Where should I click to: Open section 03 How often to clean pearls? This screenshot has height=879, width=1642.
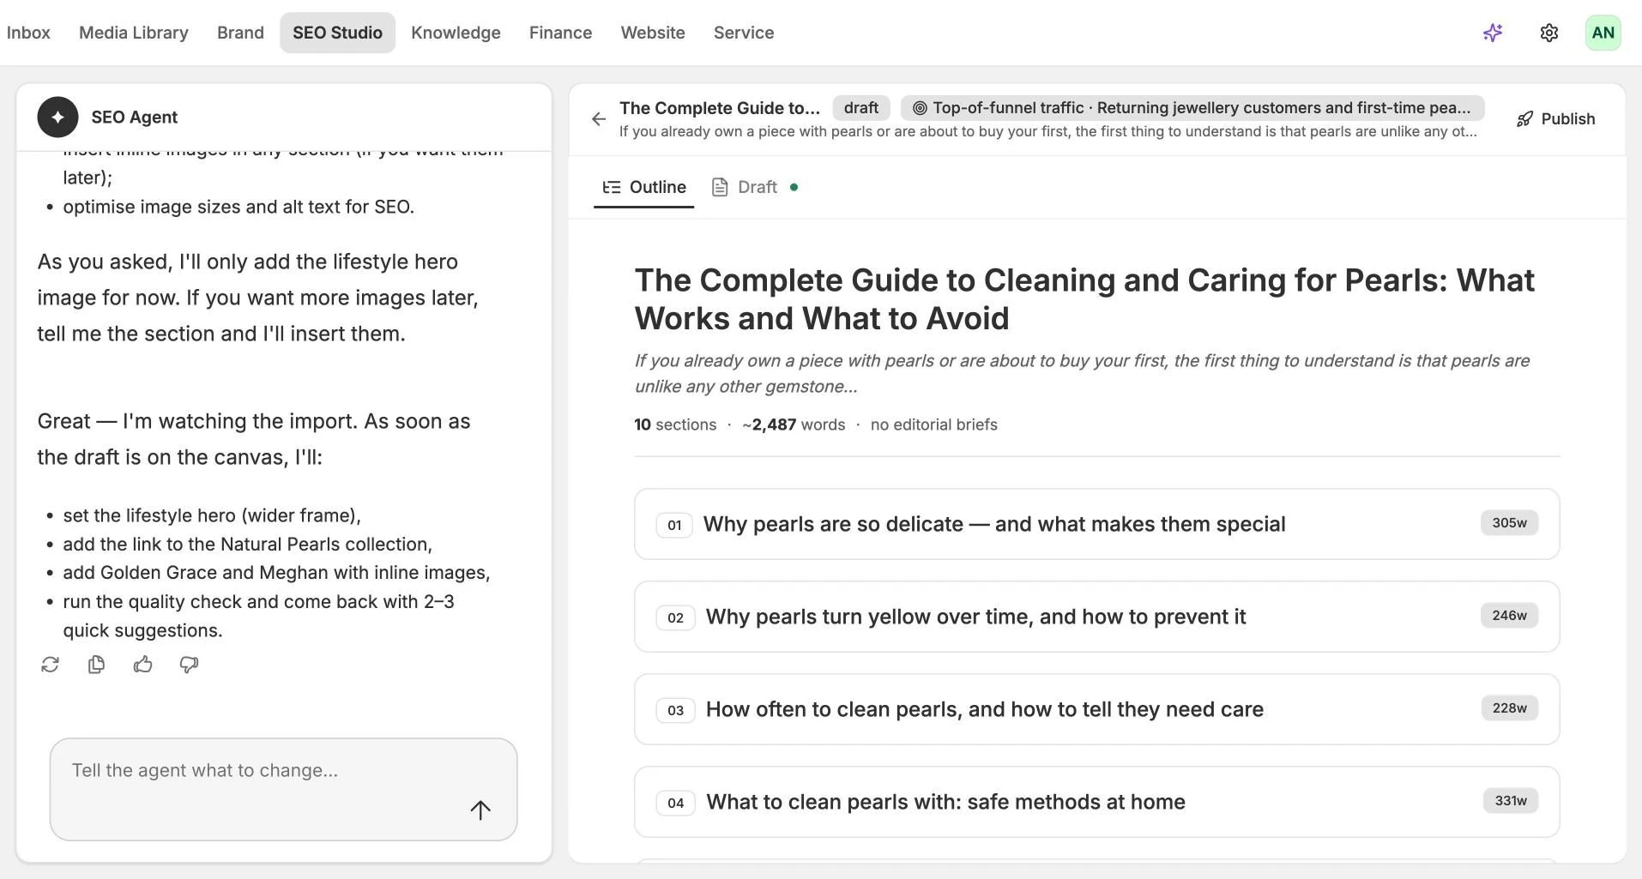click(1096, 709)
